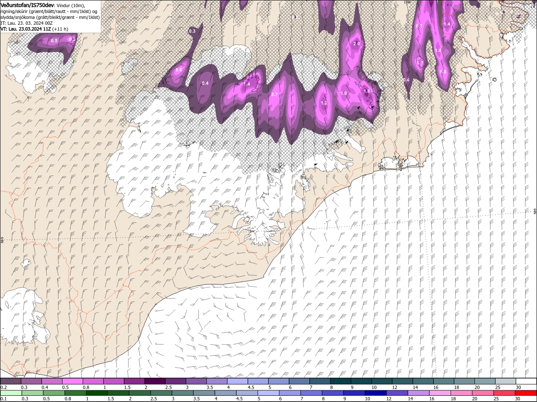Viewport: 537px width, 402px height.
Task: Click the Veðurstofan/IS750dev title text
Action: [27, 5]
